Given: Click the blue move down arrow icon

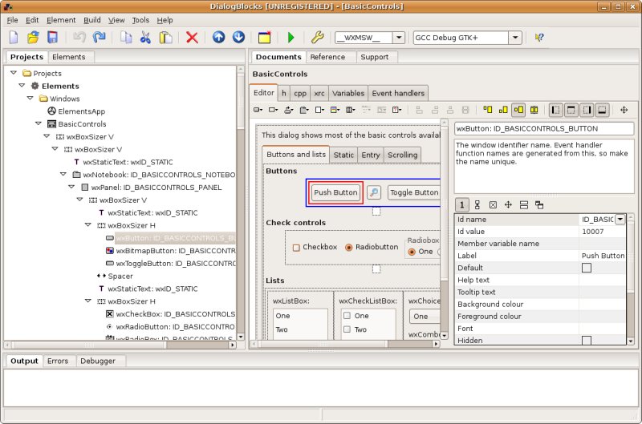Looking at the screenshot, I should [238, 37].
